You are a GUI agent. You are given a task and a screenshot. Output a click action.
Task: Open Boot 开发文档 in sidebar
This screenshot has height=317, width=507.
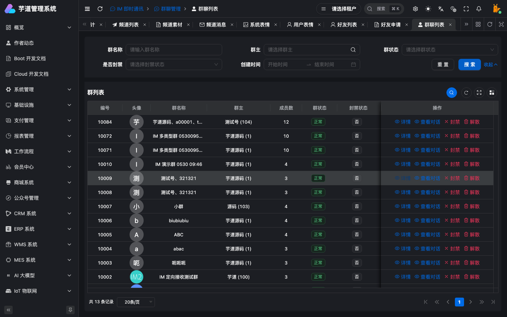click(x=39, y=58)
